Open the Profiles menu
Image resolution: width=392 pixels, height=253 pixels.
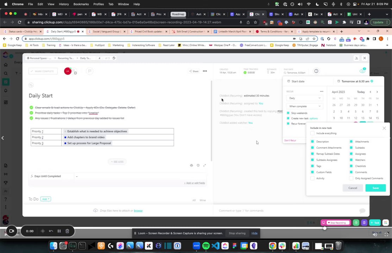pos(99,4)
